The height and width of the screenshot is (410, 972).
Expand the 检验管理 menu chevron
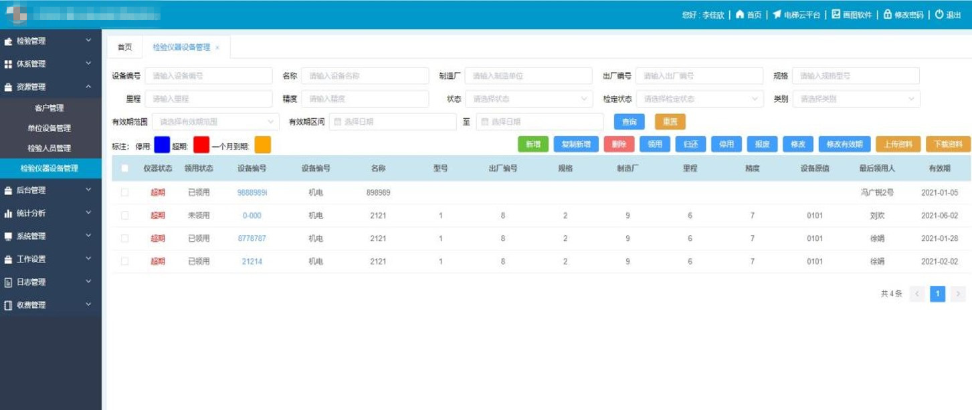[x=88, y=41]
